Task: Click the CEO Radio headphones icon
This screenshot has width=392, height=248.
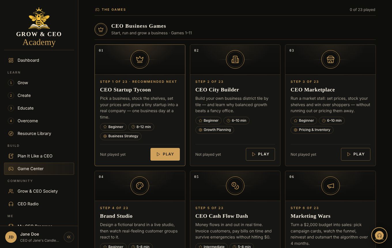Action: tap(11, 204)
